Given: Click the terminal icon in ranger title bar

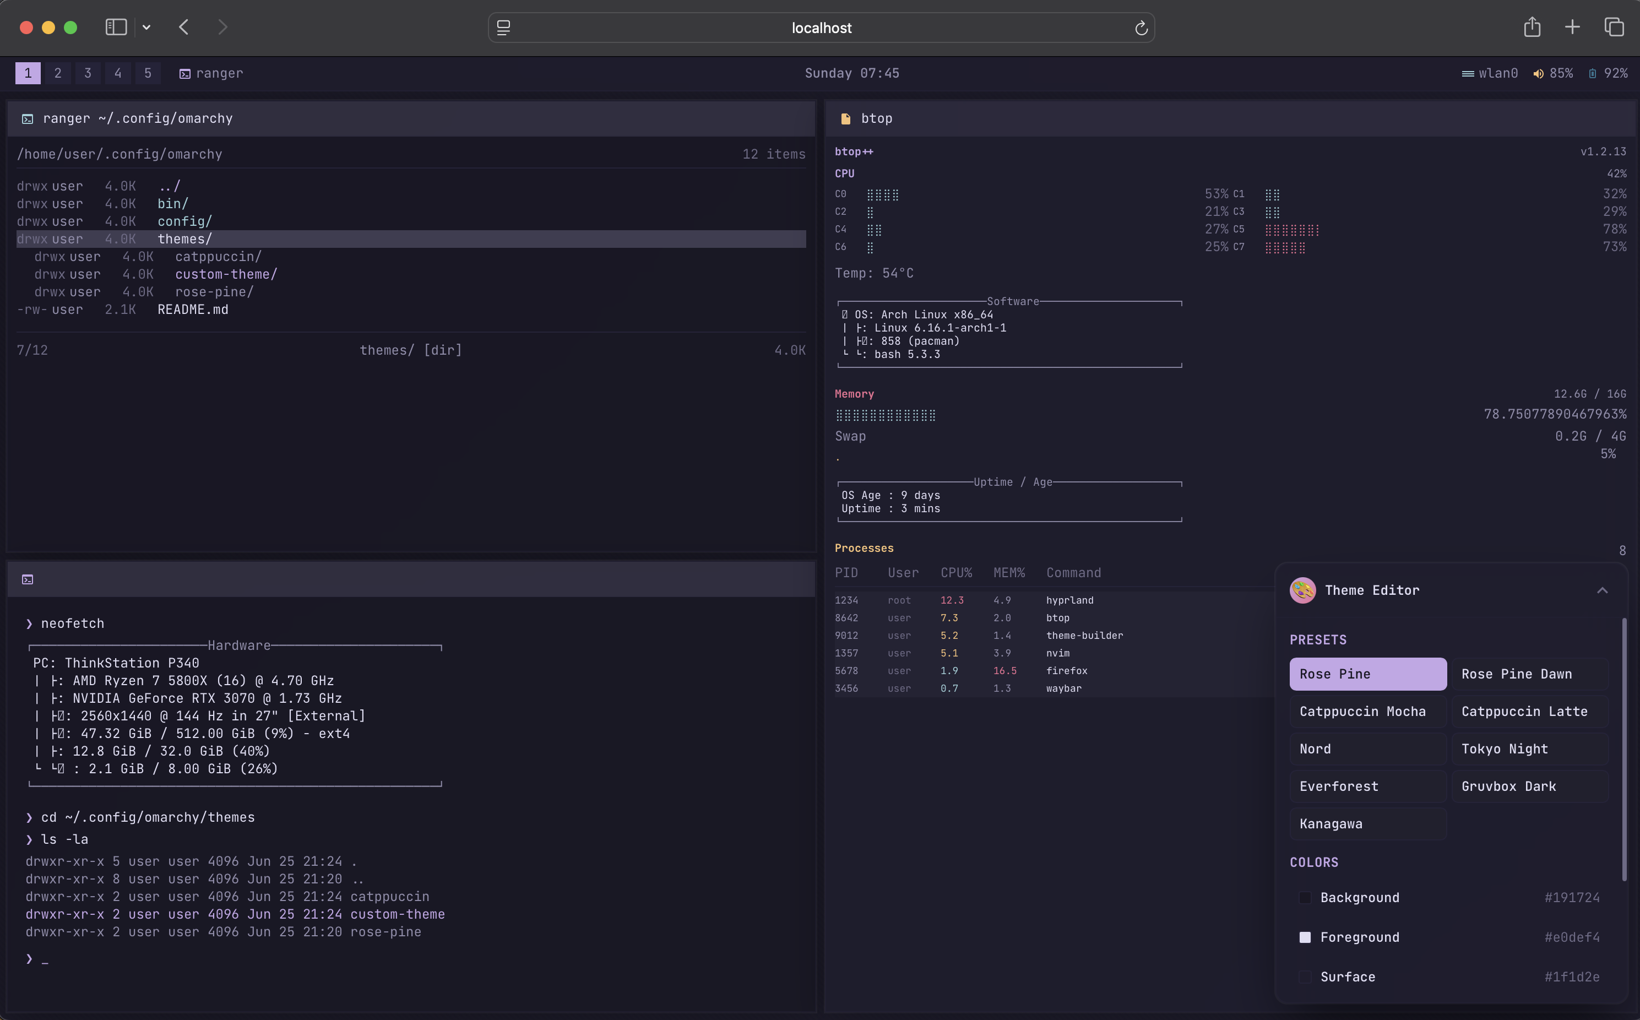Looking at the screenshot, I should tap(28, 119).
